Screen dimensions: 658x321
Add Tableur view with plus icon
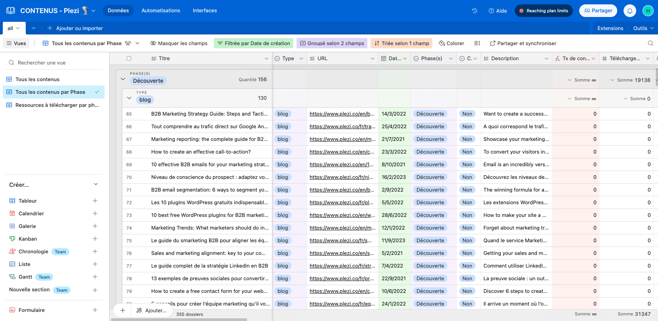pos(95,201)
